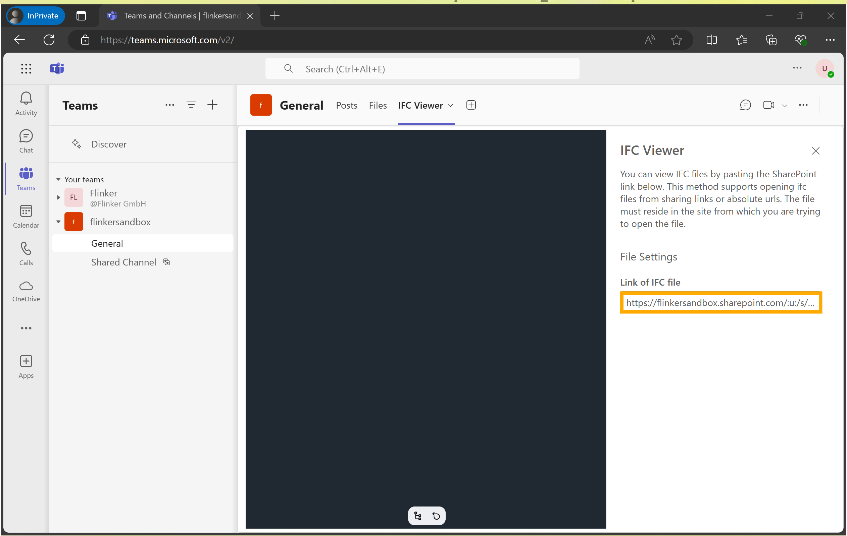Collapse the flinkersandbox team
Viewport: 847px width, 536px height.
[x=58, y=222]
